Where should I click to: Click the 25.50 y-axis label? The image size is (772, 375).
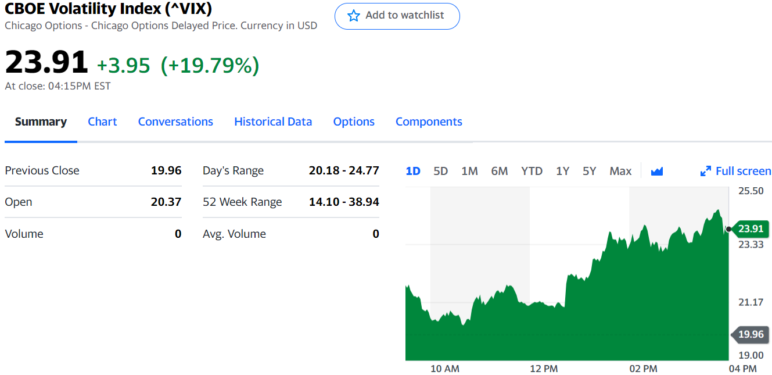coord(751,191)
